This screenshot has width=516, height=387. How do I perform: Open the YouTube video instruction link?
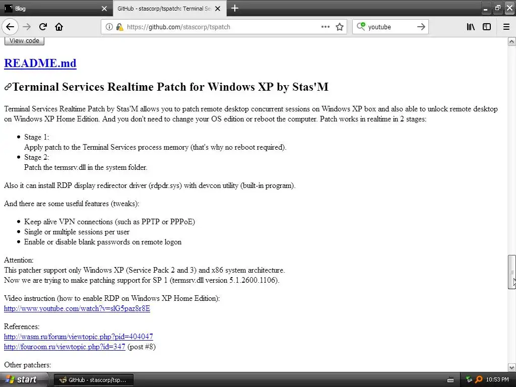[x=77, y=308]
